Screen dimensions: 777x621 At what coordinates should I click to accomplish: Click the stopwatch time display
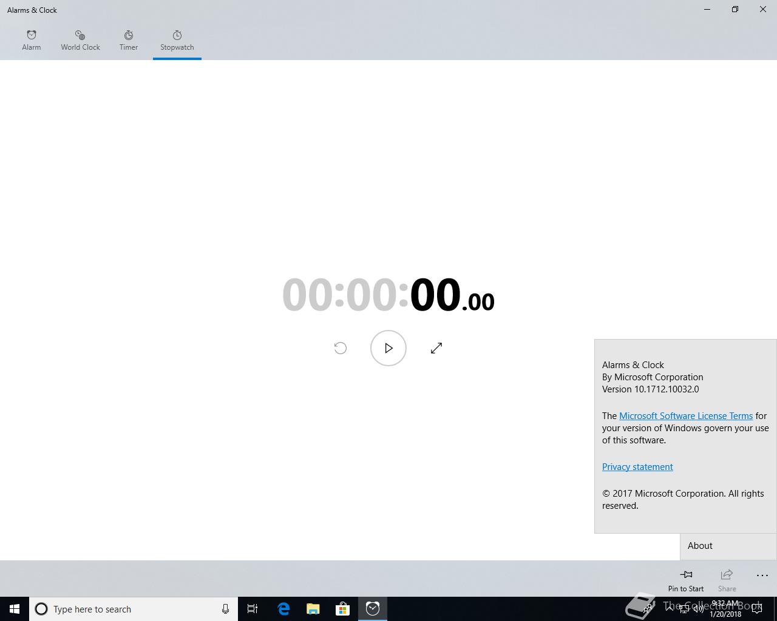(x=388, y=295)
